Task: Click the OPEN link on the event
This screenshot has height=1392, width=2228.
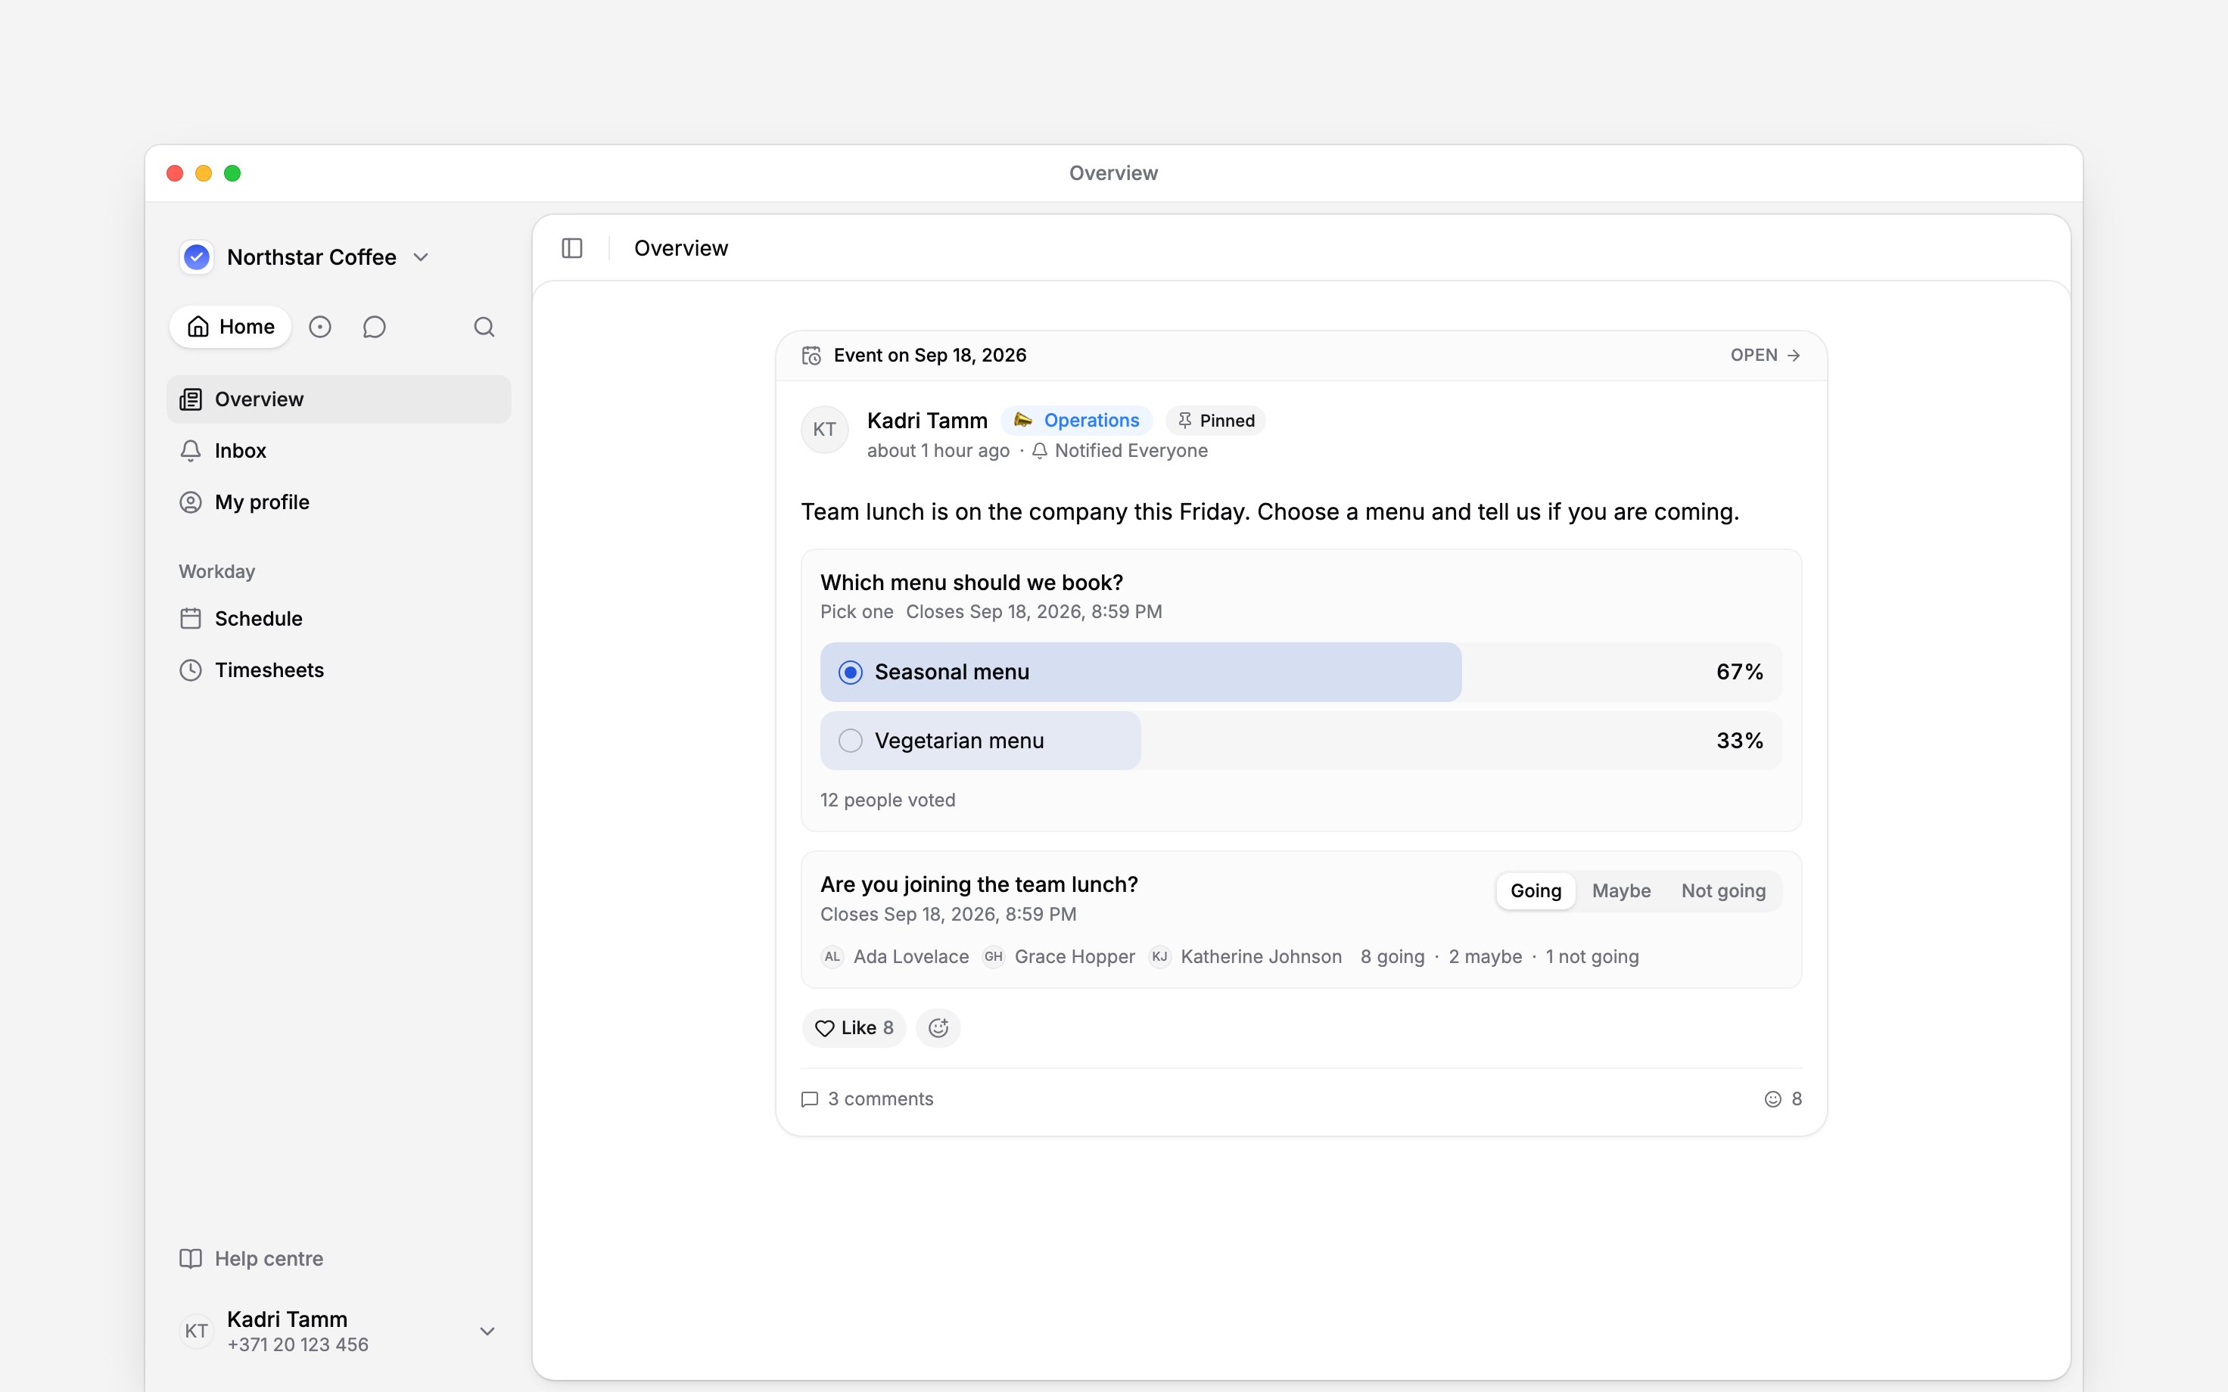Action: pos(1765,356)
